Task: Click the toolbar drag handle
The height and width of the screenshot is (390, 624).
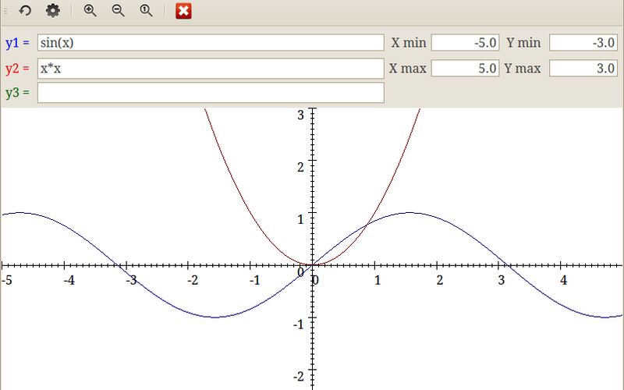Action: (5, 11)
